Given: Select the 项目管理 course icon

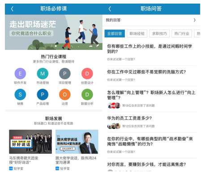Looking at the screenshot, I should (65, 74).
